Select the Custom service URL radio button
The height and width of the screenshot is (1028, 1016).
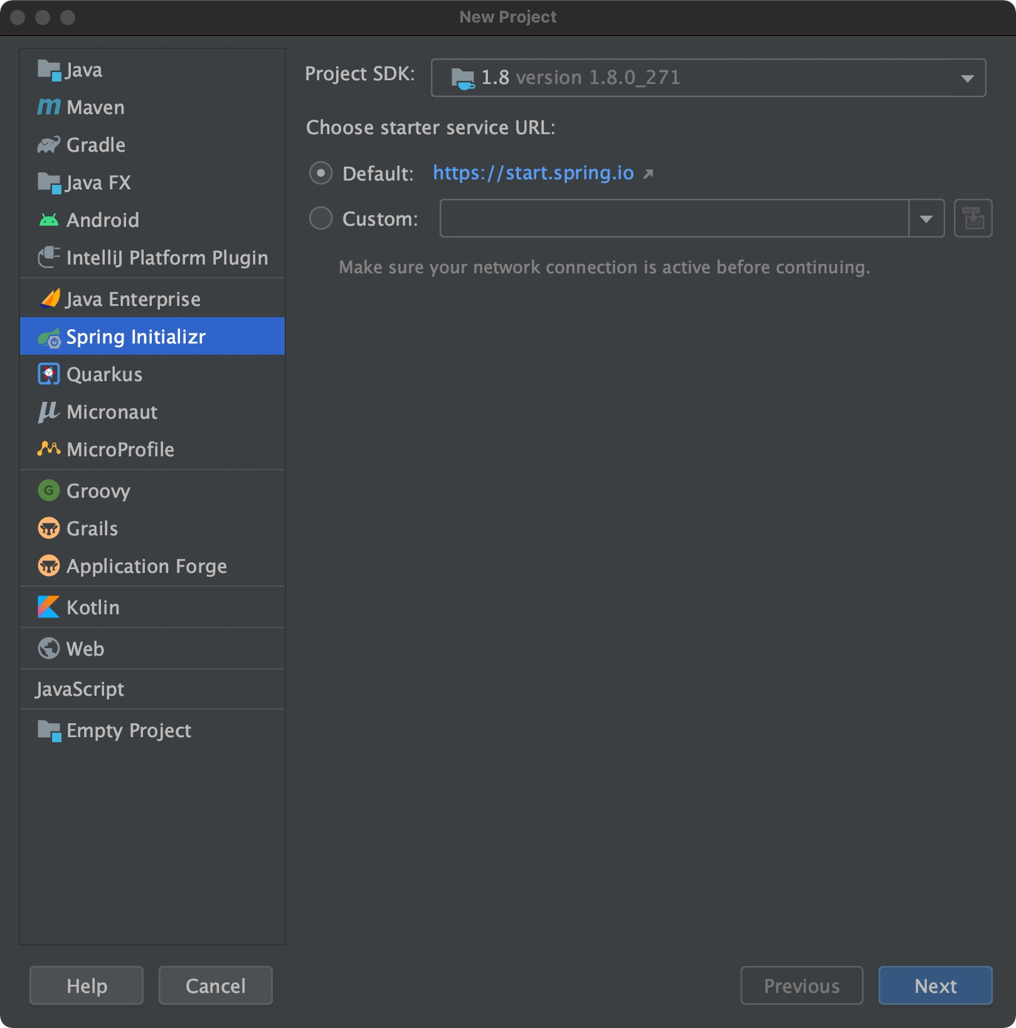(x=320, y=218)
